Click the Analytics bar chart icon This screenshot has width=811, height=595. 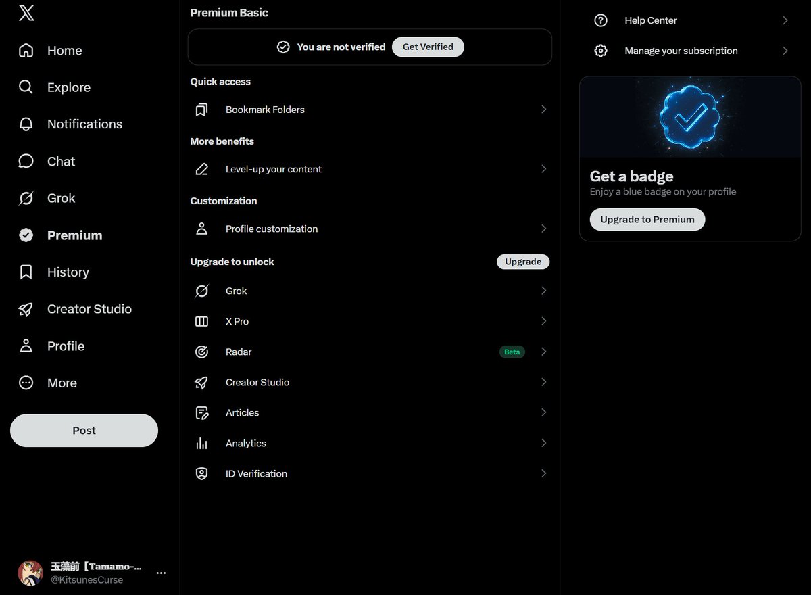click(x=201, y=443)
